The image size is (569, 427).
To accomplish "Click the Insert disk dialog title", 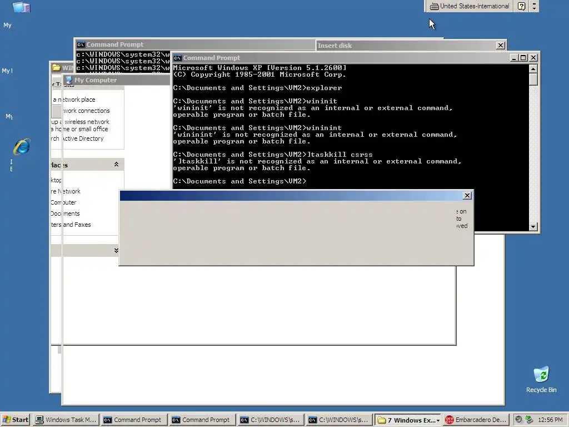I will (x=335, y=46).
